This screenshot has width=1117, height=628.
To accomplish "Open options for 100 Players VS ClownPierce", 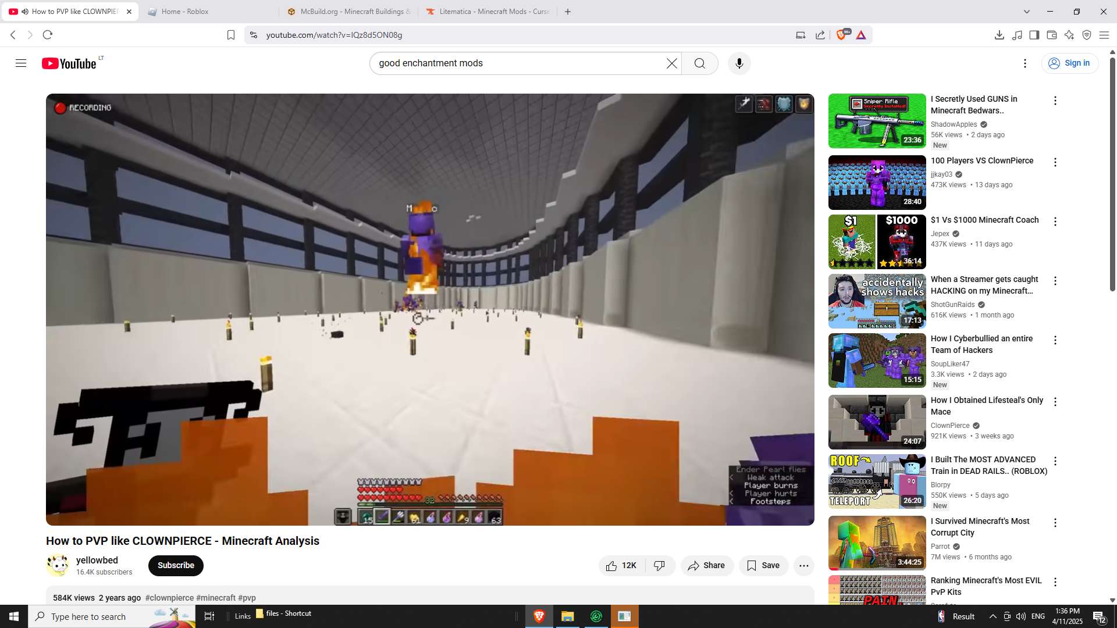I will coord(1055,162).
